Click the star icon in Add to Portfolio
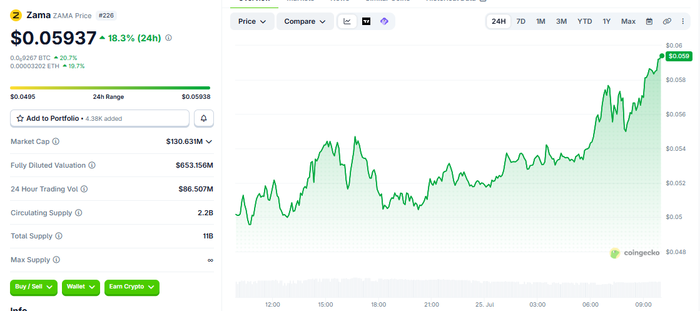700x311 pixels. tap(20, 118)
